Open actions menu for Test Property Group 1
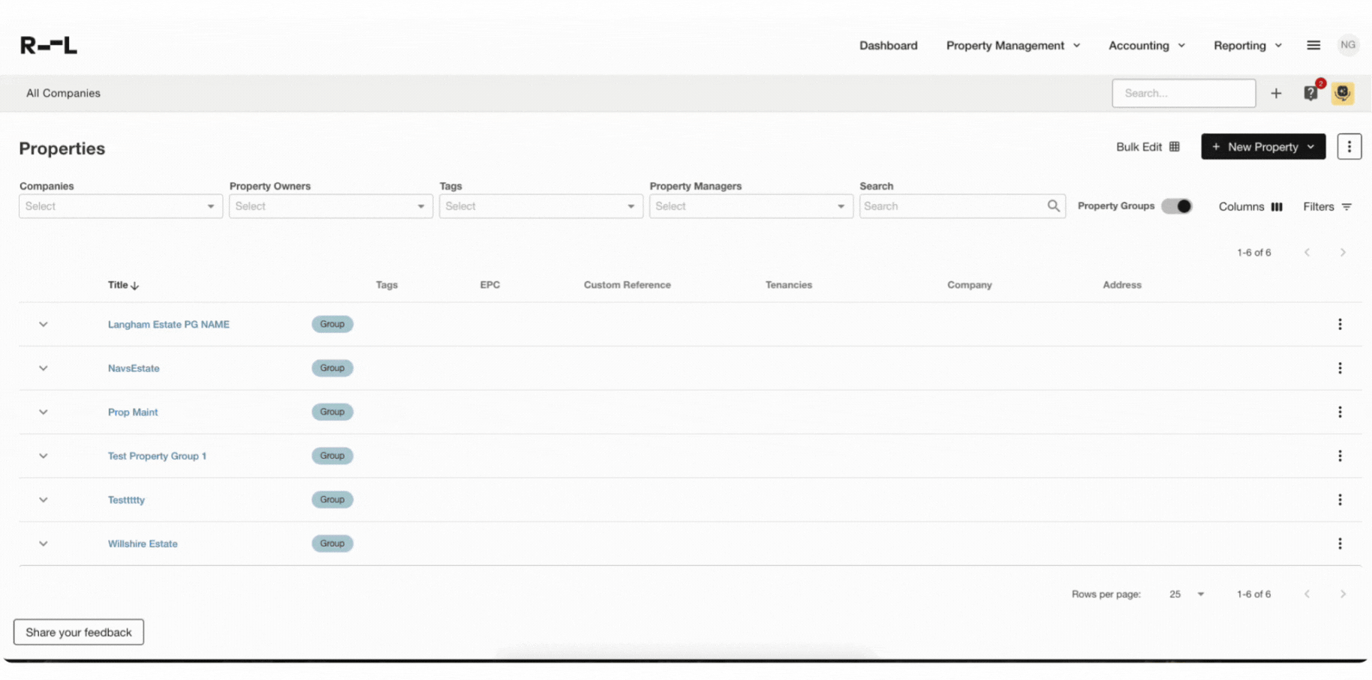This screenshot has height=680, width=1372. (x=1340, y=456)
